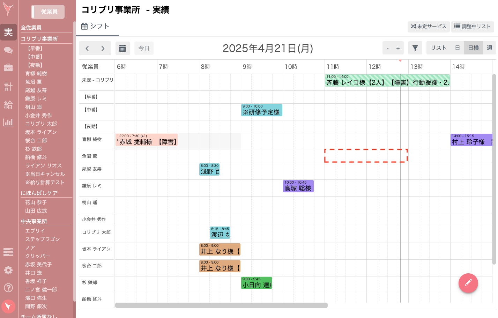The width and height of the screenshot is (498, 318).
Task: View the bar chart statistics icon
Action: pos(8,123)
